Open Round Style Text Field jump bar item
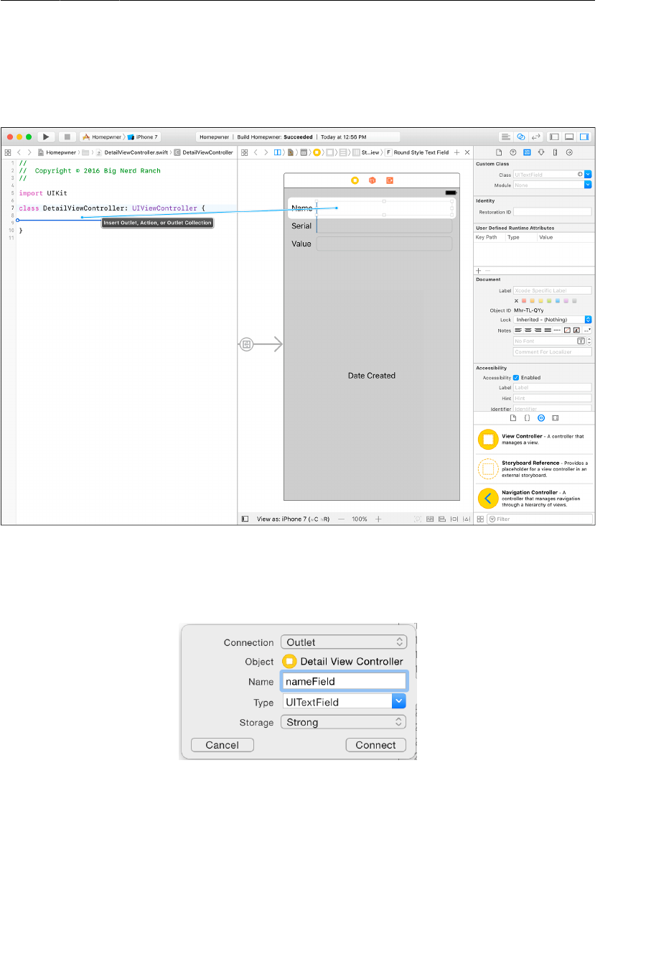Viewport: 646px width, 962px height. click(417, 152)
